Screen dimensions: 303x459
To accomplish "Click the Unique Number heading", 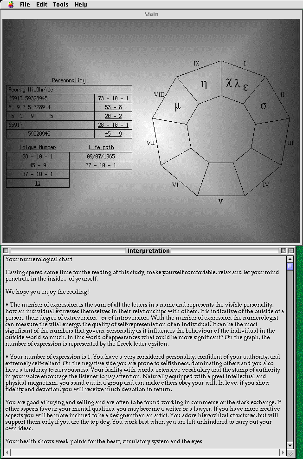I will coord(38,147).
